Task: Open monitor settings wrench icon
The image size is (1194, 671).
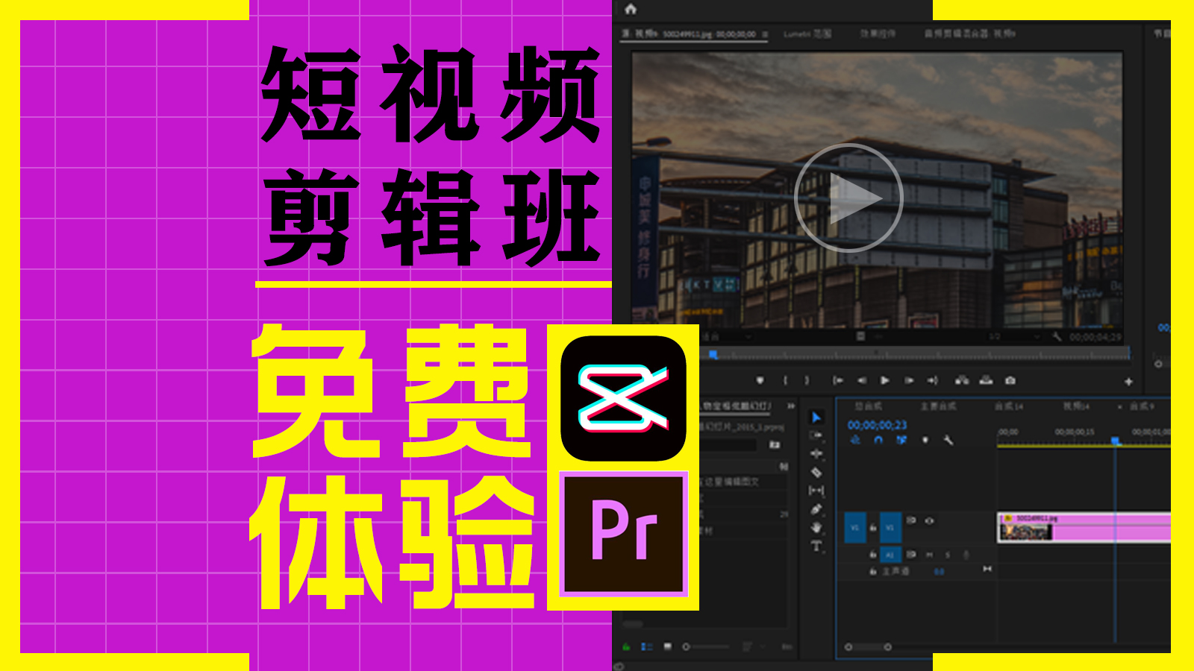Action: coord(1057,337)
